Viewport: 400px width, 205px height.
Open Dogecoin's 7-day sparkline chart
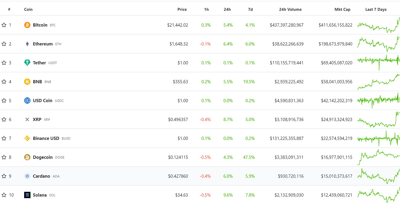click(x=379, y=157)
